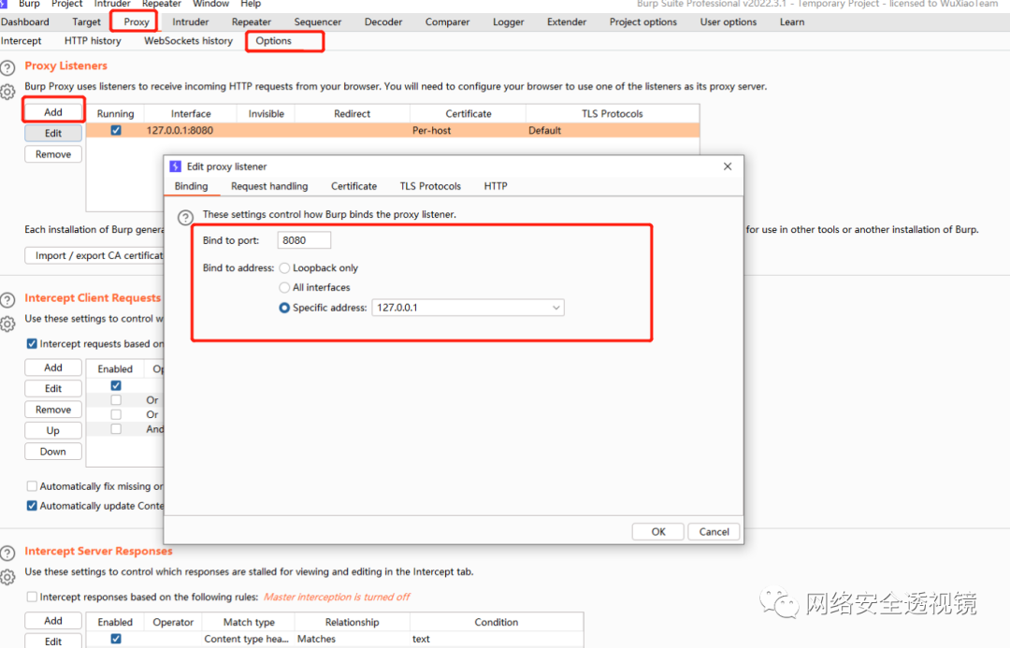Viewport: 1010px width, 648px height.
Task: Select Request handling tab in dialog
Action: pos(269,186)
